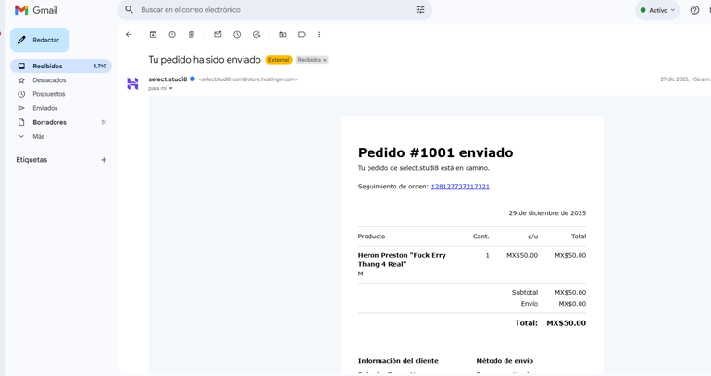Click the 'Método de envío' heading
The height and width of the screenshot is (376, 711).
(505, 361)
